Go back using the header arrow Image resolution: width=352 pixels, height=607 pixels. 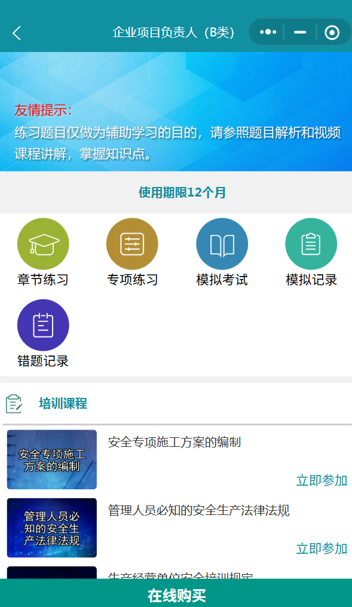tap(17, 33)
